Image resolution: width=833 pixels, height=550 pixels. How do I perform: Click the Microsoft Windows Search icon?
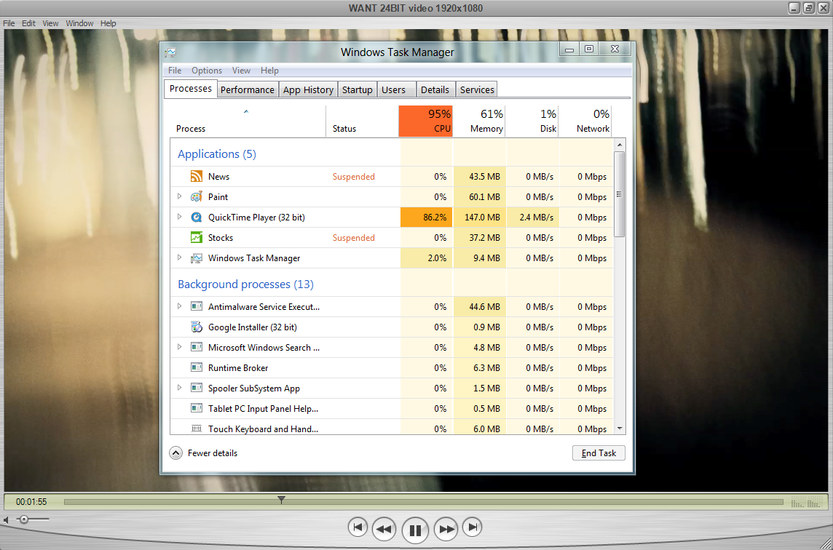[x=197, y=347]
